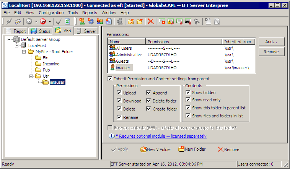The width and height of the screenshot is (290, 169).
Task: Collapse the LocalHost tree node
Action: (x=17, y=45)
